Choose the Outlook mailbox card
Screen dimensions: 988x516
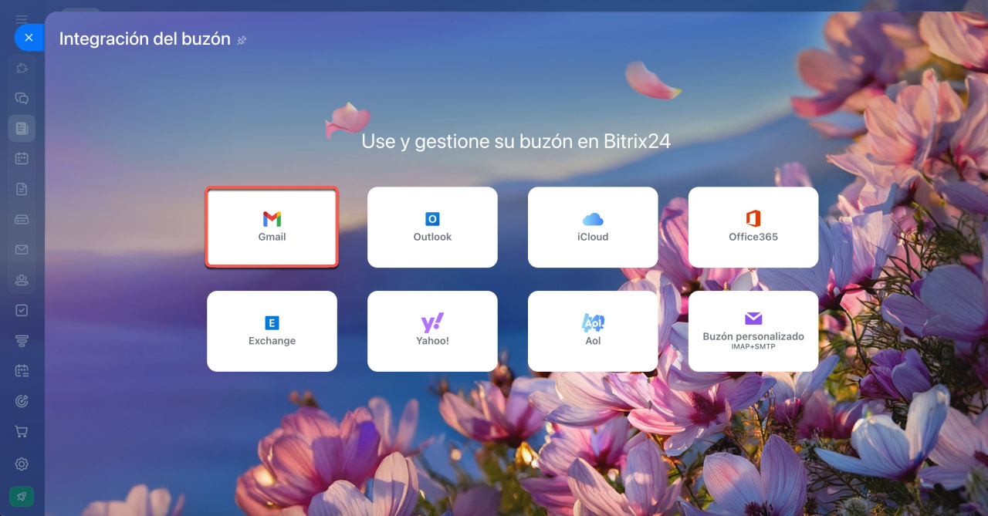click(x=432, y=227)
